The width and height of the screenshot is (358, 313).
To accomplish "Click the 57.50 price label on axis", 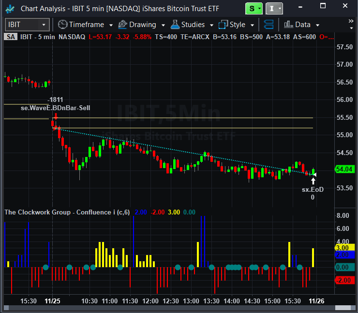I will click(344, 47).
